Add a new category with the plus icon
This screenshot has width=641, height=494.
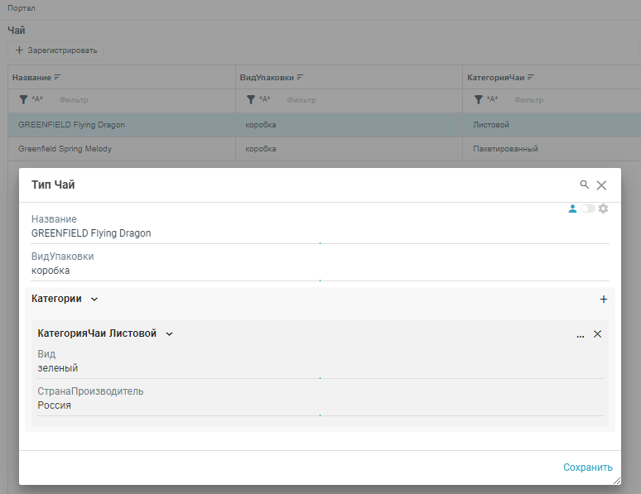click(x=603, y=300)
